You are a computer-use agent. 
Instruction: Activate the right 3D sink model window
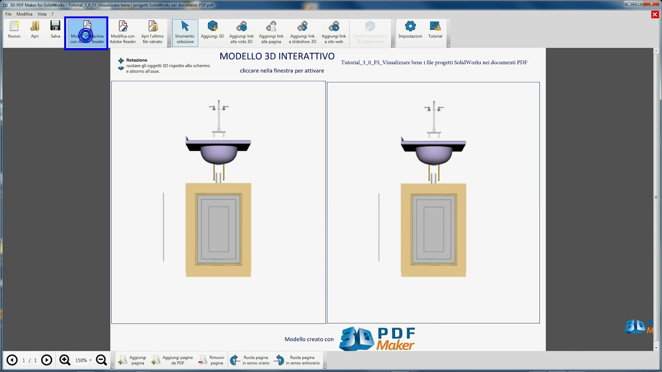click(x=433, y=203)
